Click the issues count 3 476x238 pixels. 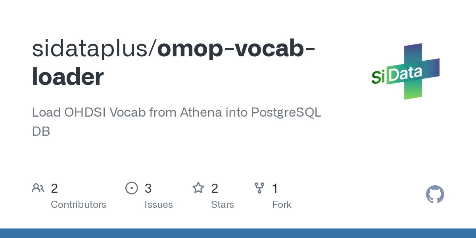pyautogui.click(x=148, y=188)
